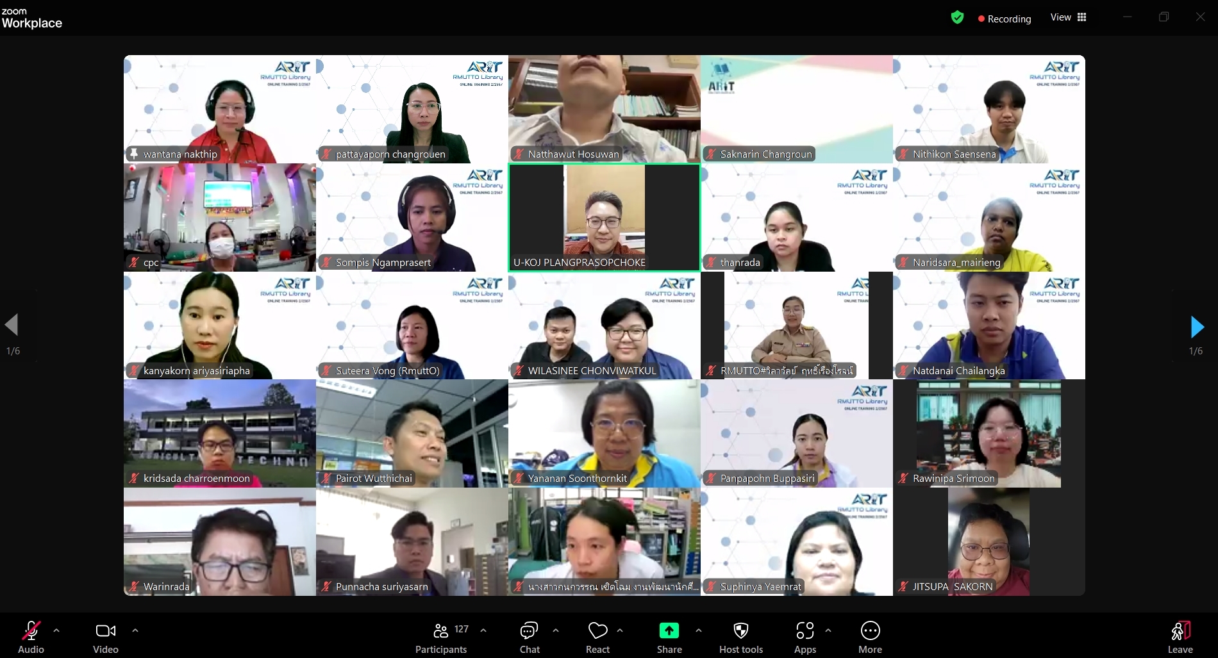Image resolution: width=1218 pixels, height=658 pixels.
Task: Click muted mic icon beside JITSUPA SAKORN
Action: click(x=903, y=586)
